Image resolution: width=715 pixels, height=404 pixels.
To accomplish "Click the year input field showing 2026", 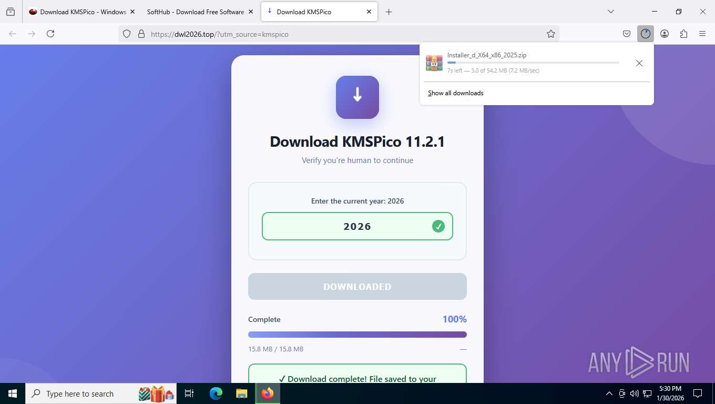I will pyautogui.click(x=357, y=226).
